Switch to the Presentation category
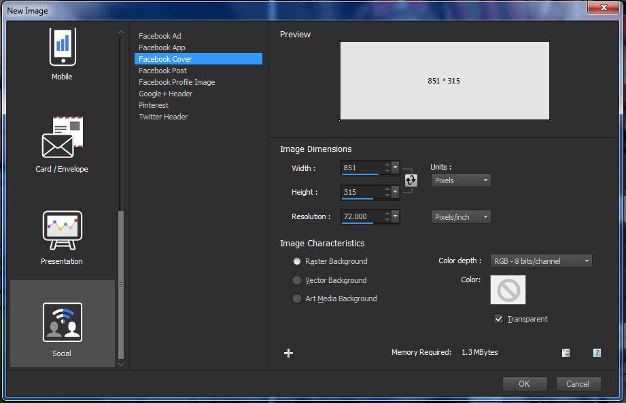 coord(62,232)
